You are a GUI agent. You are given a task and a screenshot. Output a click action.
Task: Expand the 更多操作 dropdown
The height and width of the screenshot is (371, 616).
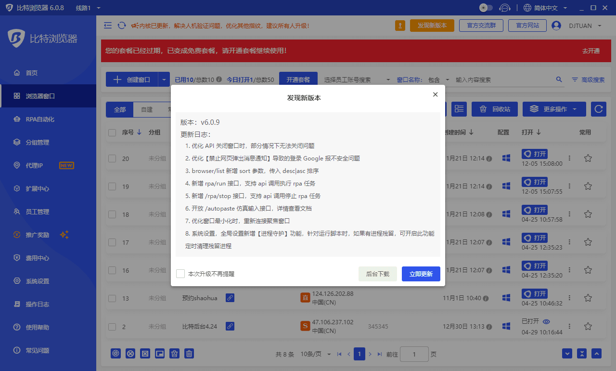tap(554, 109)
